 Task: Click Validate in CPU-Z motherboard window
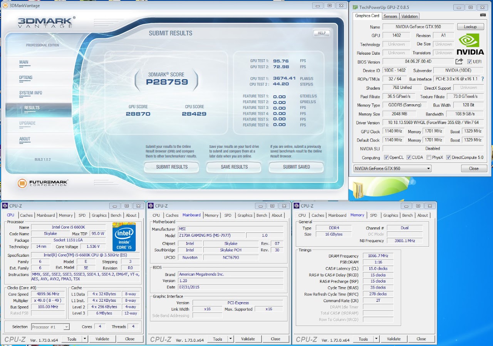point(248,339)
